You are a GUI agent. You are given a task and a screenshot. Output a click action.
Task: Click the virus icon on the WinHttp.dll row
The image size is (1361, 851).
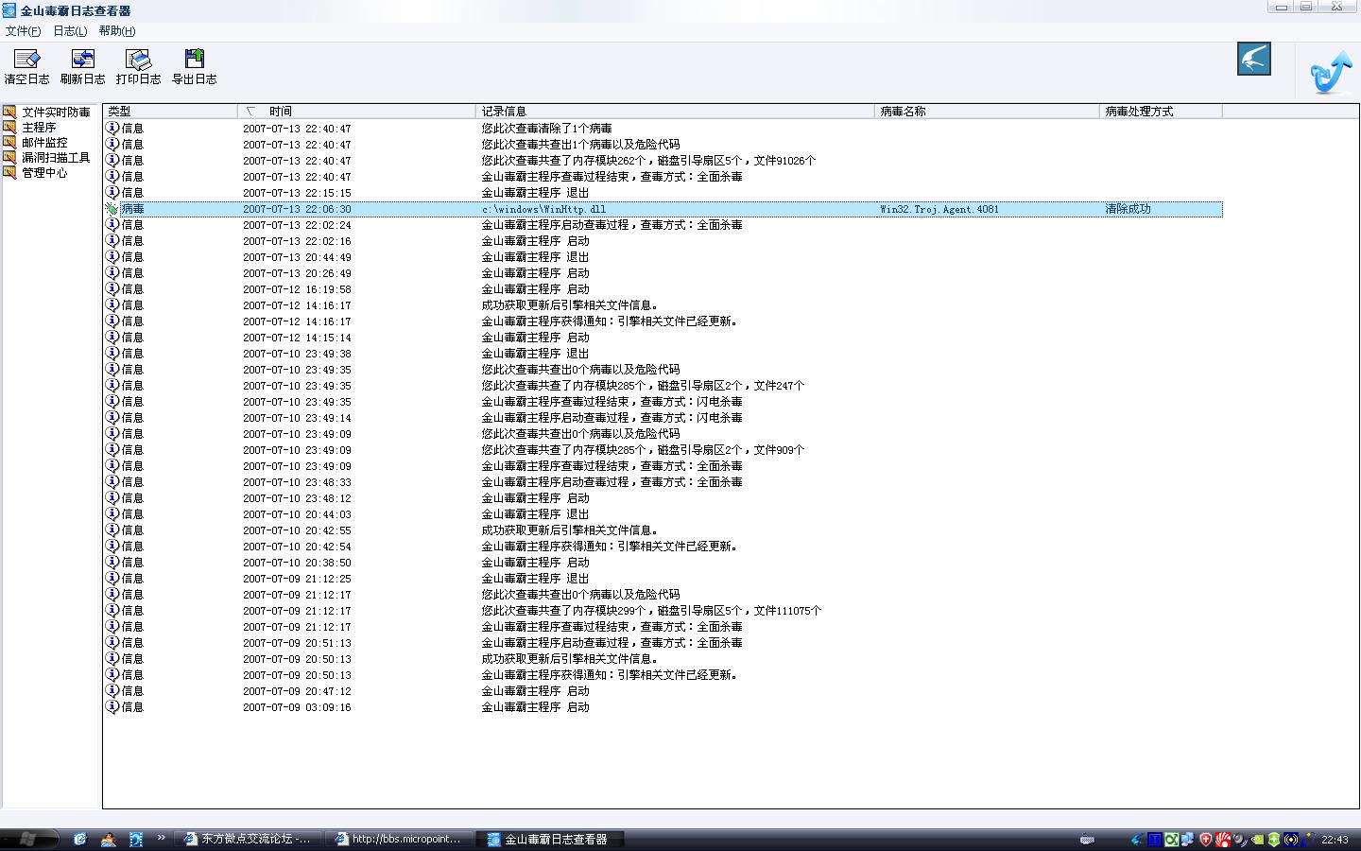point(112,209)
